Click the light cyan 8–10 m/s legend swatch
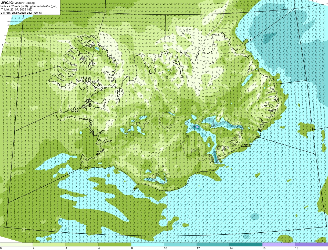Screen dimensions: 328x250 click(148, 244)
